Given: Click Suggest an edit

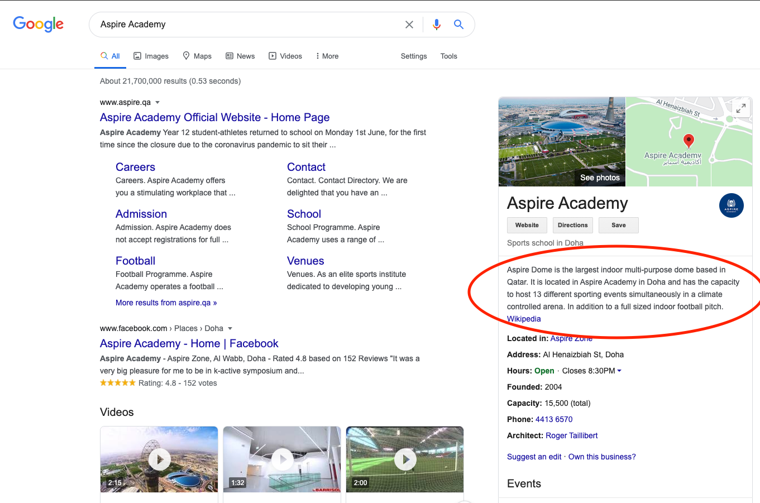Looking at the screenshot, I should click(x=534, y=457).
